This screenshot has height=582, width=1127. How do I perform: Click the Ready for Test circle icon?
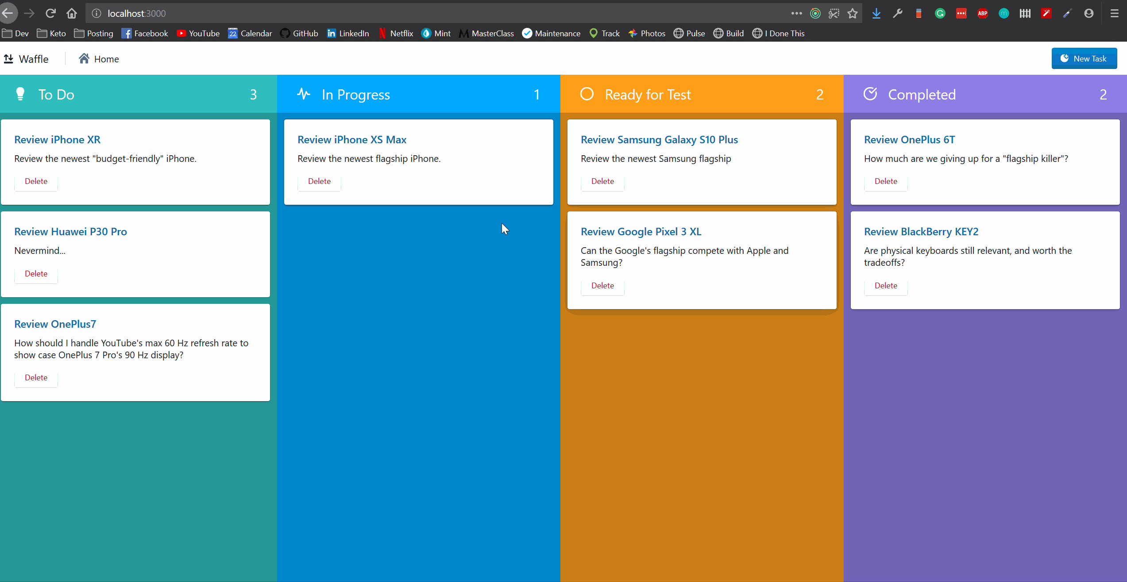(x=587, y=94)
